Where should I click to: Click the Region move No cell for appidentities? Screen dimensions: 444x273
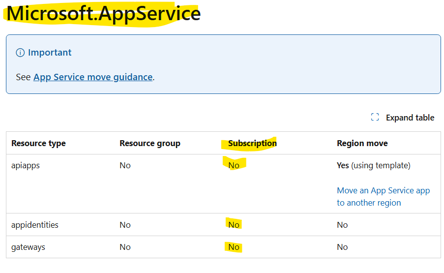click(342, 225)
